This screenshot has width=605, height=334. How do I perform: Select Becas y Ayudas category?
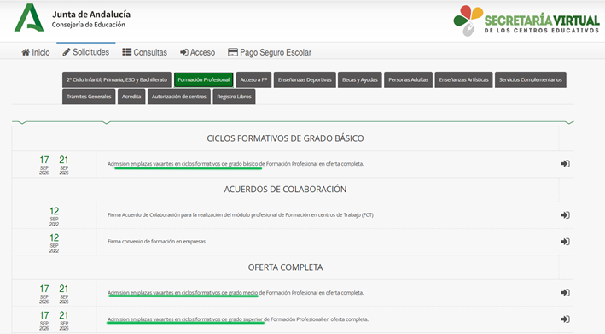pos(360,80)
